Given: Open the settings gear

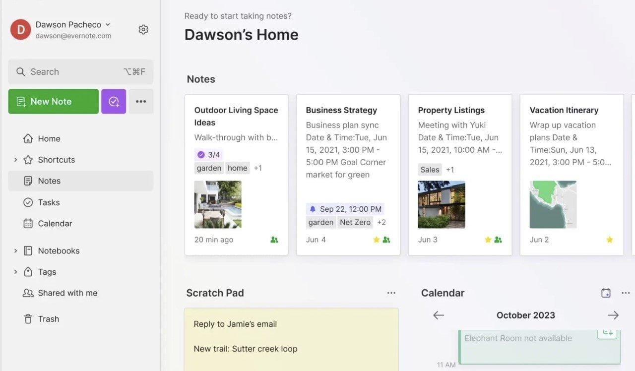Looking at the screenshot, I should 143,29.
